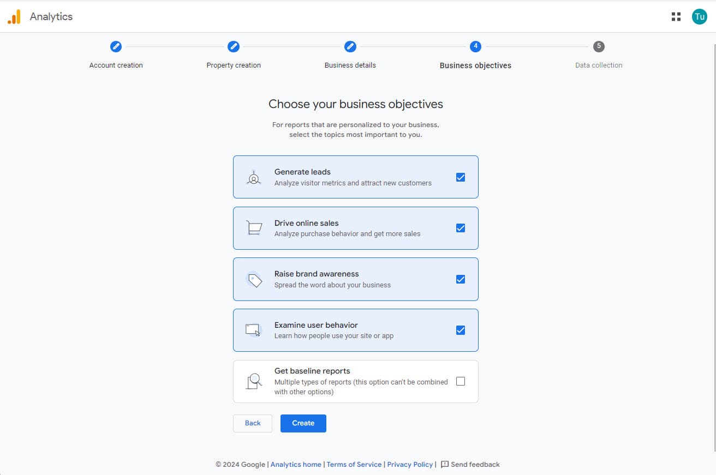The height and width of the screenshot is (475, 716).
Task: Open the Google apps grid
Action: click(x=676, y=17)
